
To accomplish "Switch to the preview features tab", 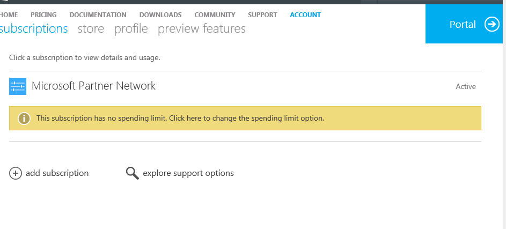I will click(x=202, y=29).
